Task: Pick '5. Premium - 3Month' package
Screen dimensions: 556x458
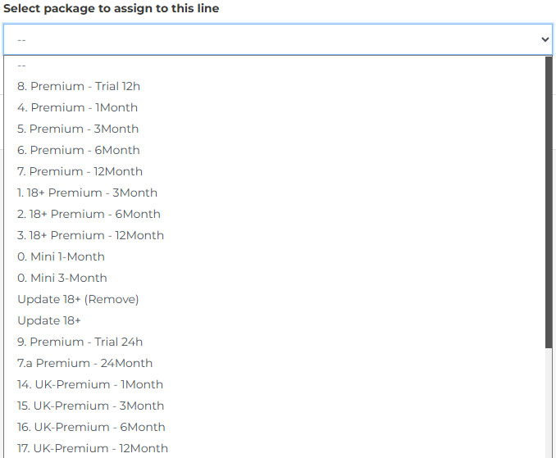Action: pos(78,129)
